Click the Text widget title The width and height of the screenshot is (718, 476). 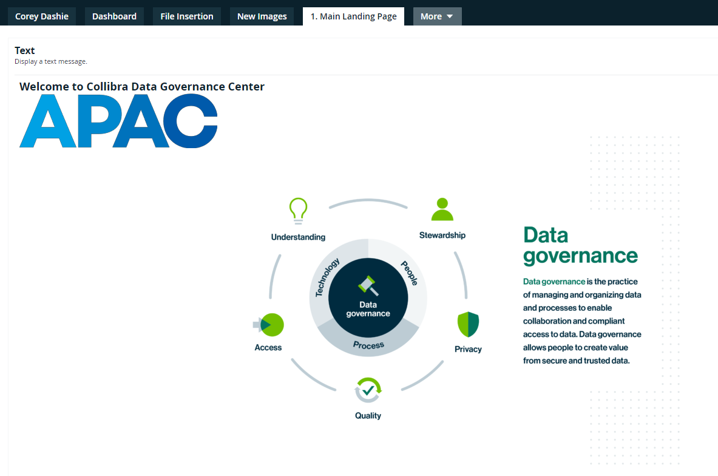click(25, 50)
